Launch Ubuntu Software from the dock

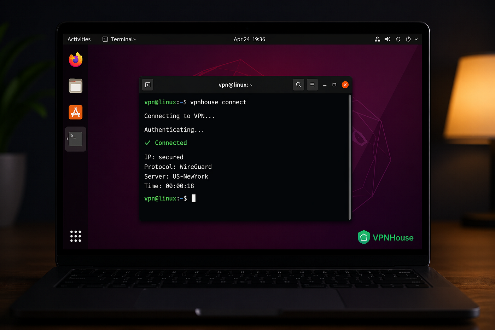pos(75,112)
